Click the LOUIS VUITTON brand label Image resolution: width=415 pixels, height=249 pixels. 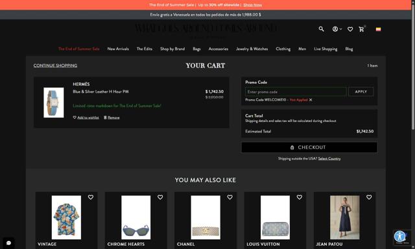263,244
